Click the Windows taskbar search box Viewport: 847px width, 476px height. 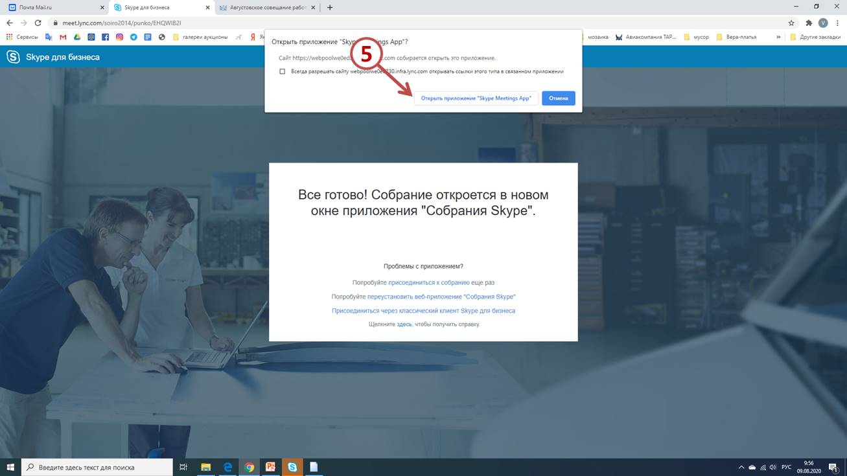pyautogui.click(x=97, y=467)
